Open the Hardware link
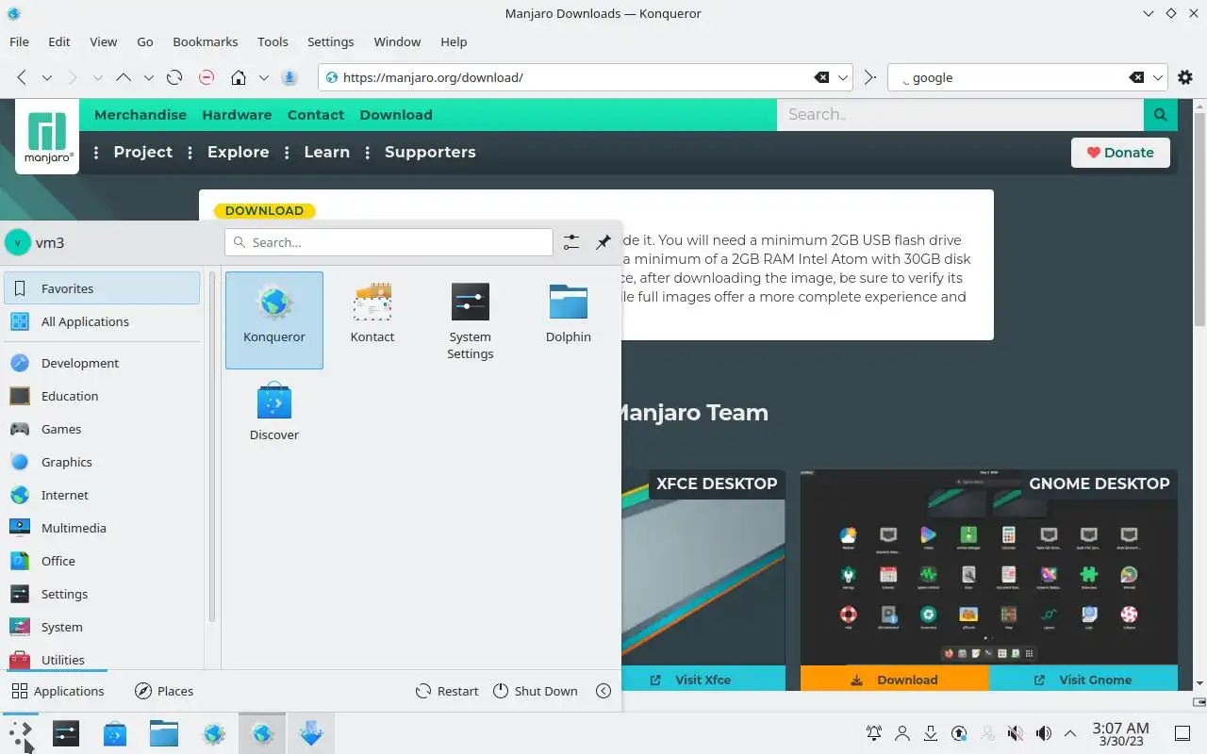Viewport: 1207px width, 754px height. point(237,114)
